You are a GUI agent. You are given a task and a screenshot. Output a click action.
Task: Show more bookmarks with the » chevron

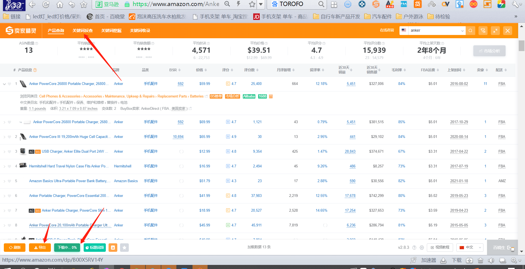(516, 16)
